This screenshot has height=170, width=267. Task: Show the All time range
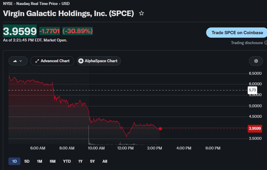(105, 161)
